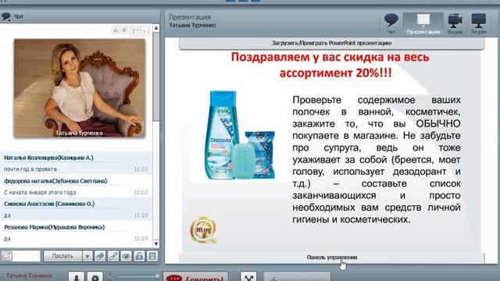Click Татьяна Турченко name at bottom left
This screenshot has height=281, width=500.
coord(30,276)
